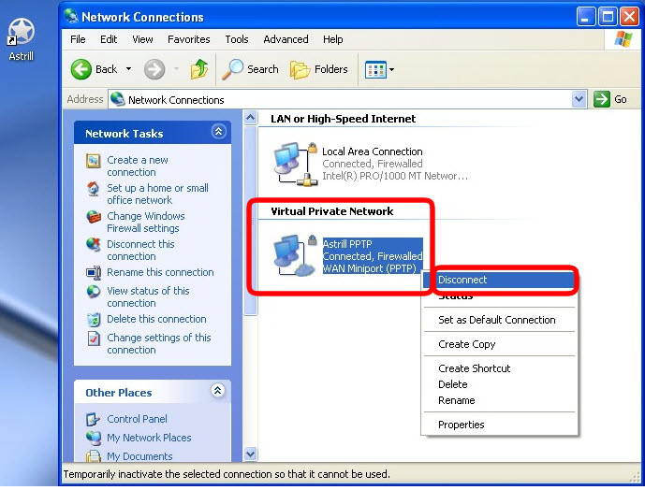The height and width of the screenshot is (490, 645).
Task: Click the Disconnect this connection icon
Action: coord(94,244)
